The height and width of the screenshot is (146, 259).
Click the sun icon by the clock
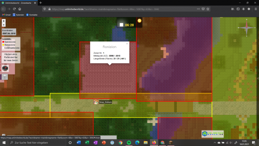pyautogui.click(x=139, y=21)
